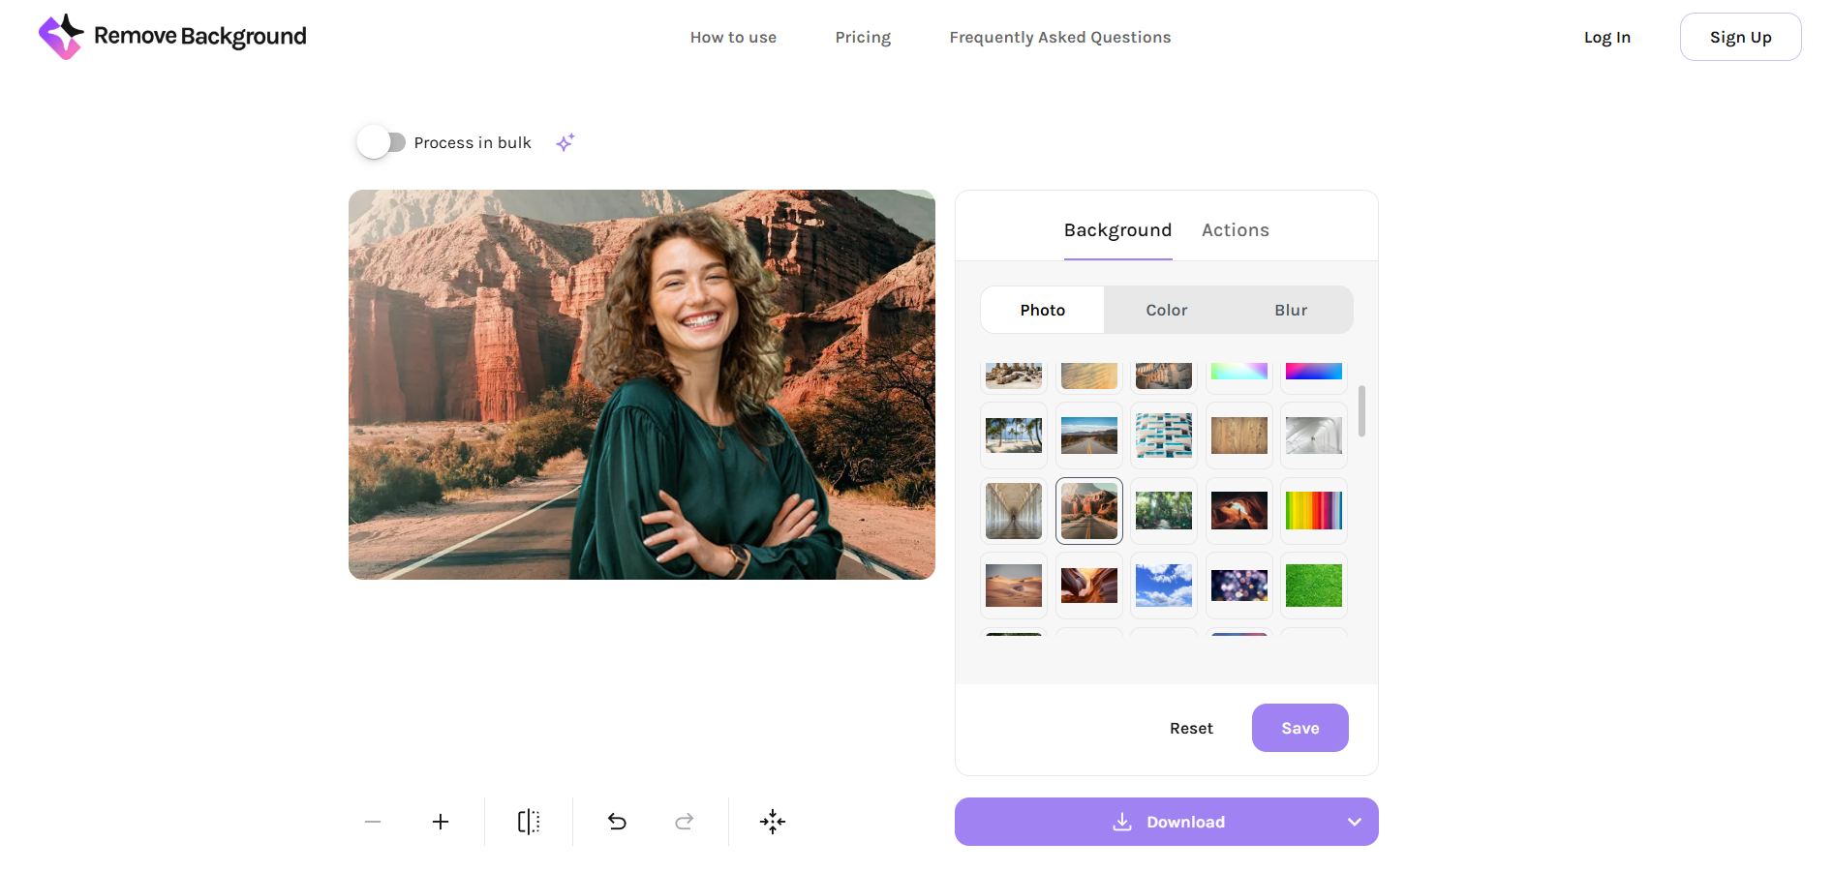Select the Zoom In tool
The width and height of the screenshot is (1834, 872).
point(441,822)
